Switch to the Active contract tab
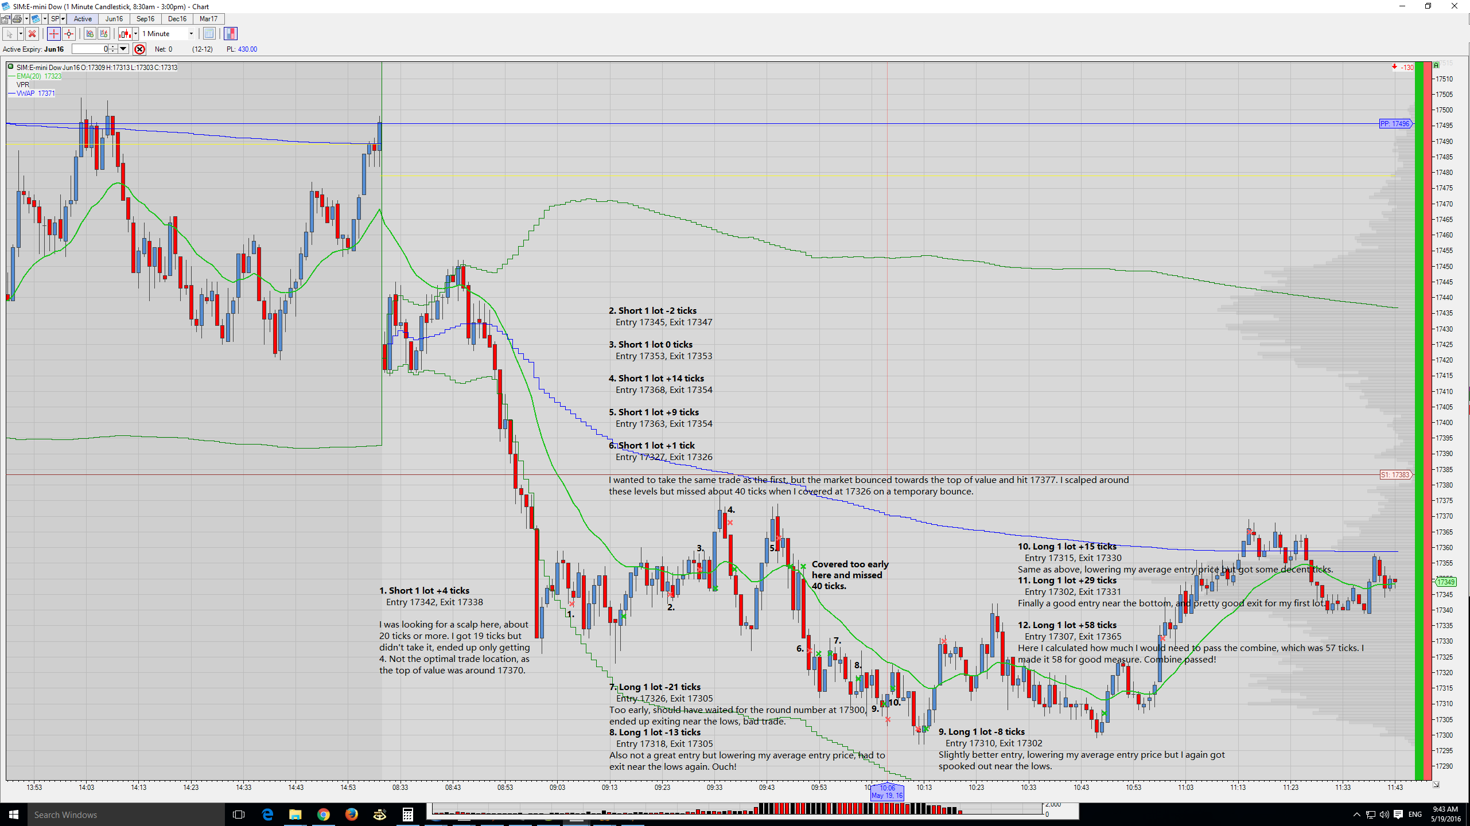 pyautogui.click(x=83, y=19)
